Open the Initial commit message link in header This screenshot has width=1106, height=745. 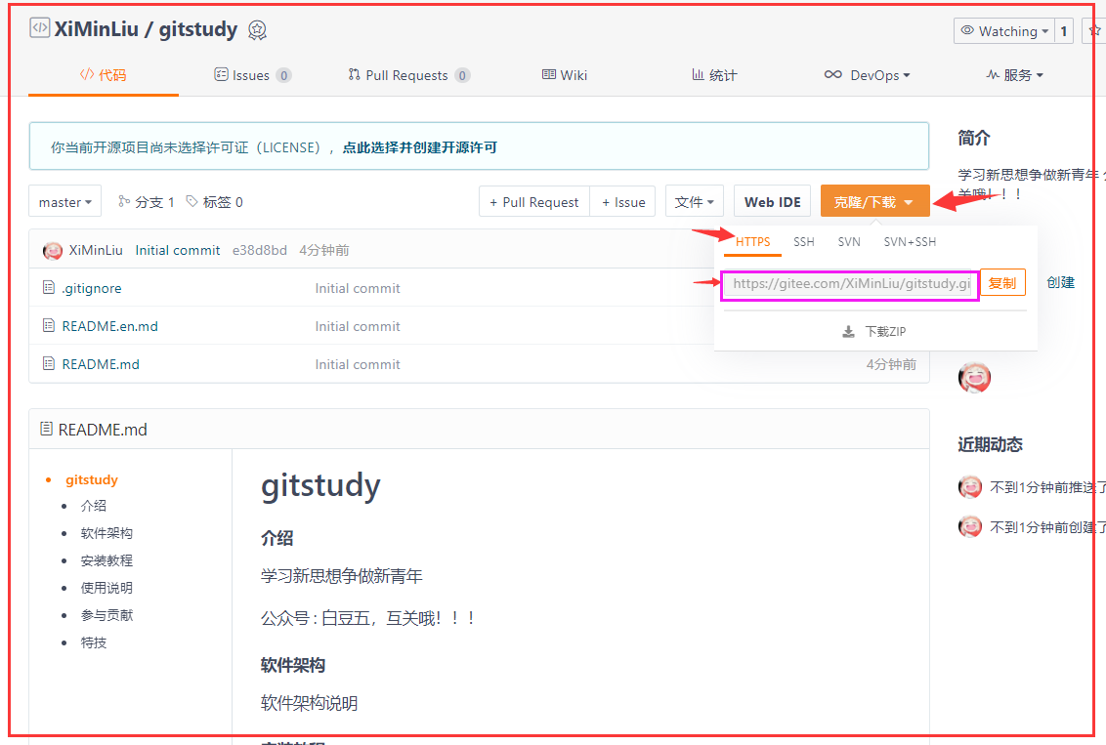tap(178, 250)
